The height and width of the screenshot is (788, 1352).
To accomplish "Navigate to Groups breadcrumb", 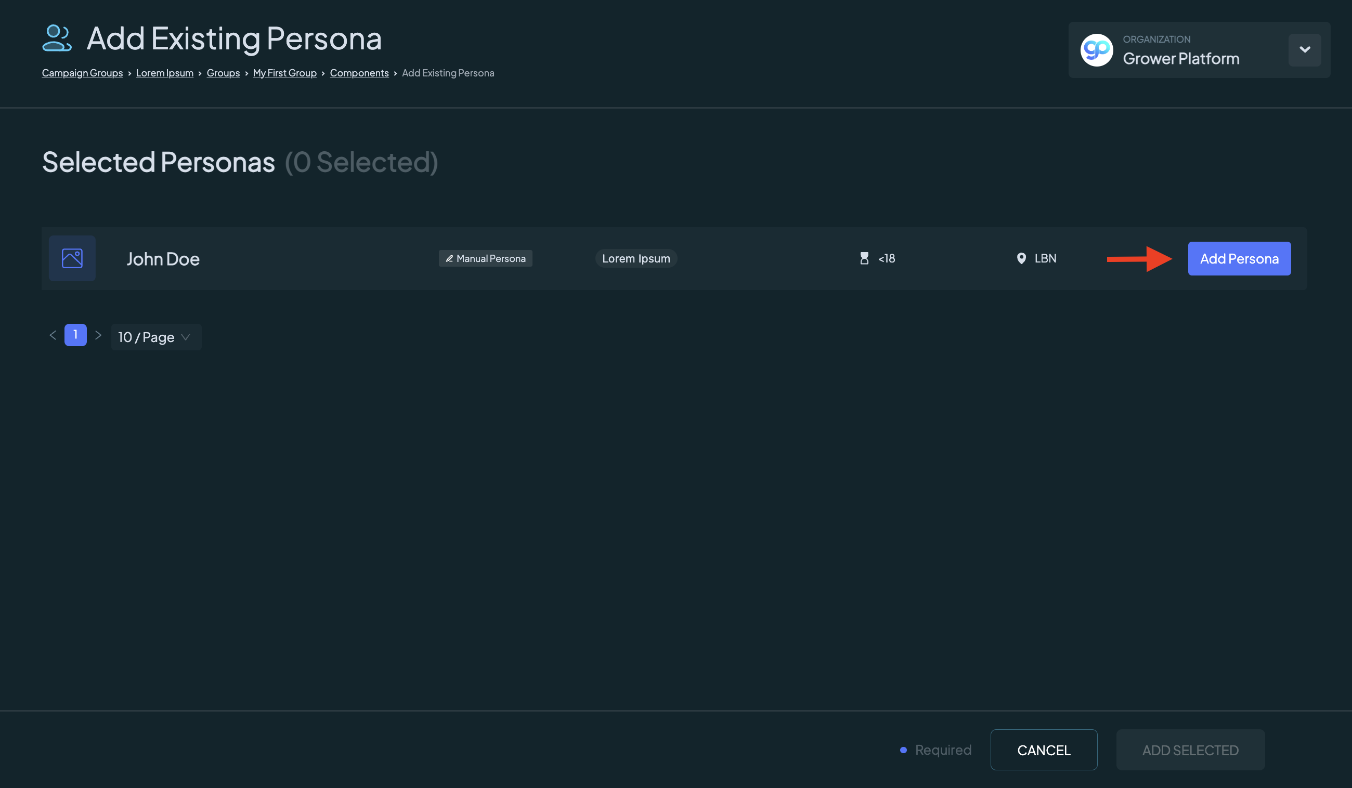I will point(223,73).
